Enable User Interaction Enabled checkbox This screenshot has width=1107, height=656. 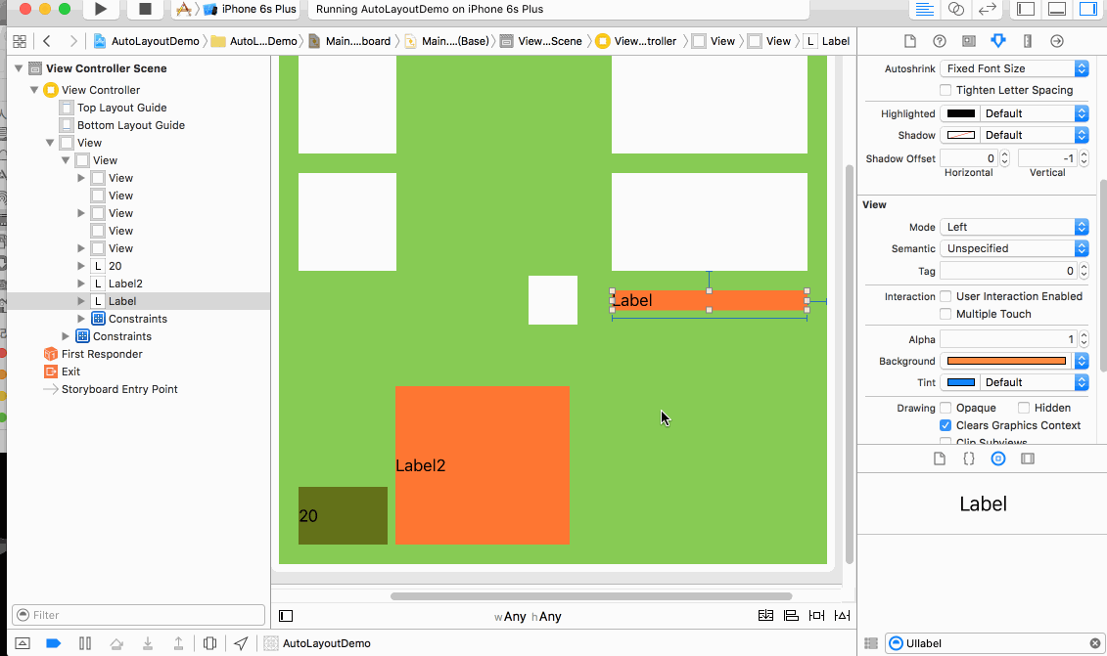click(946, 296)
